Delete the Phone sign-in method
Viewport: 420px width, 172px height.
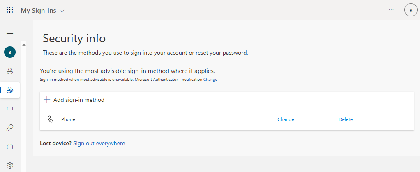point(345,119)
